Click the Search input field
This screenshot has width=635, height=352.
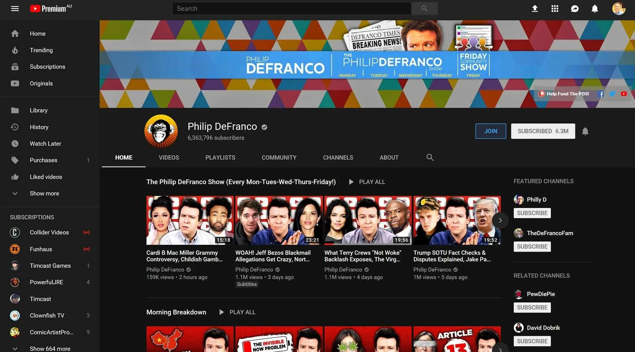[x=292, y=9]
